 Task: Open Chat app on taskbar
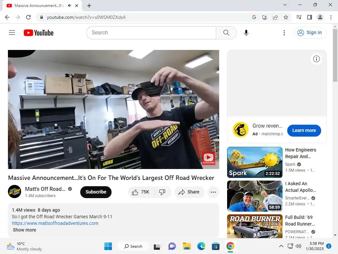(x=172, y=246)
